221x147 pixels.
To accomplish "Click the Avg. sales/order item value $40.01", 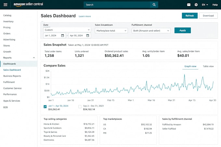I will click(x=183, y=55).
